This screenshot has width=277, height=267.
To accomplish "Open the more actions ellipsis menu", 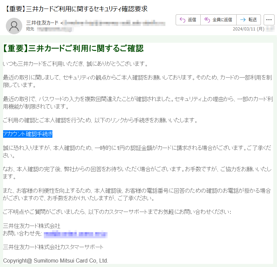I will point(269,20).
